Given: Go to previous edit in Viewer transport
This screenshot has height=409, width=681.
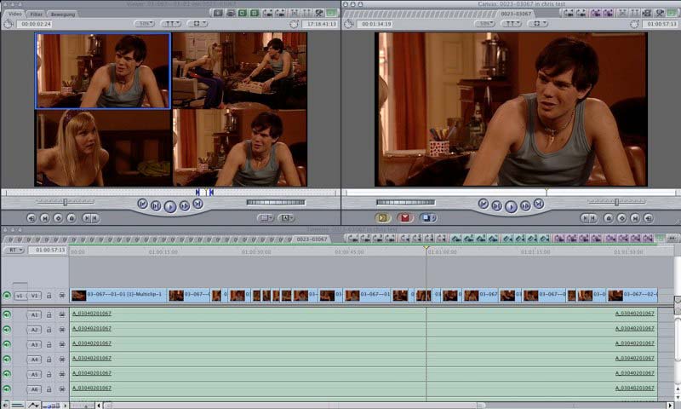Looking at the screenshot, I should click(142, 204).
